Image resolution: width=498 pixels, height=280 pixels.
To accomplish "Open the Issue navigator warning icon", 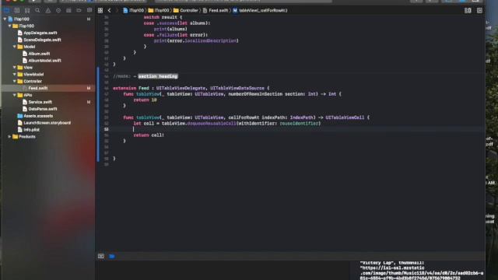I will point(48,10).
